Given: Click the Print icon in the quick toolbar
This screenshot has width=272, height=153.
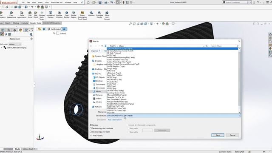Looking at the screenshot, I should [106, 3].
